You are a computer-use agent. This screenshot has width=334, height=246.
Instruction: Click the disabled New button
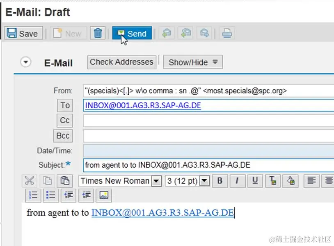click(x=69, y=33)
